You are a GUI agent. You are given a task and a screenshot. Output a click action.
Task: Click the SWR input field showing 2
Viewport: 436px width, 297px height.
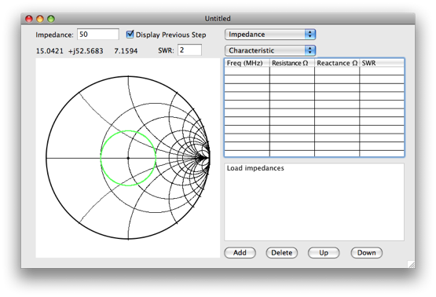(189, 50)
